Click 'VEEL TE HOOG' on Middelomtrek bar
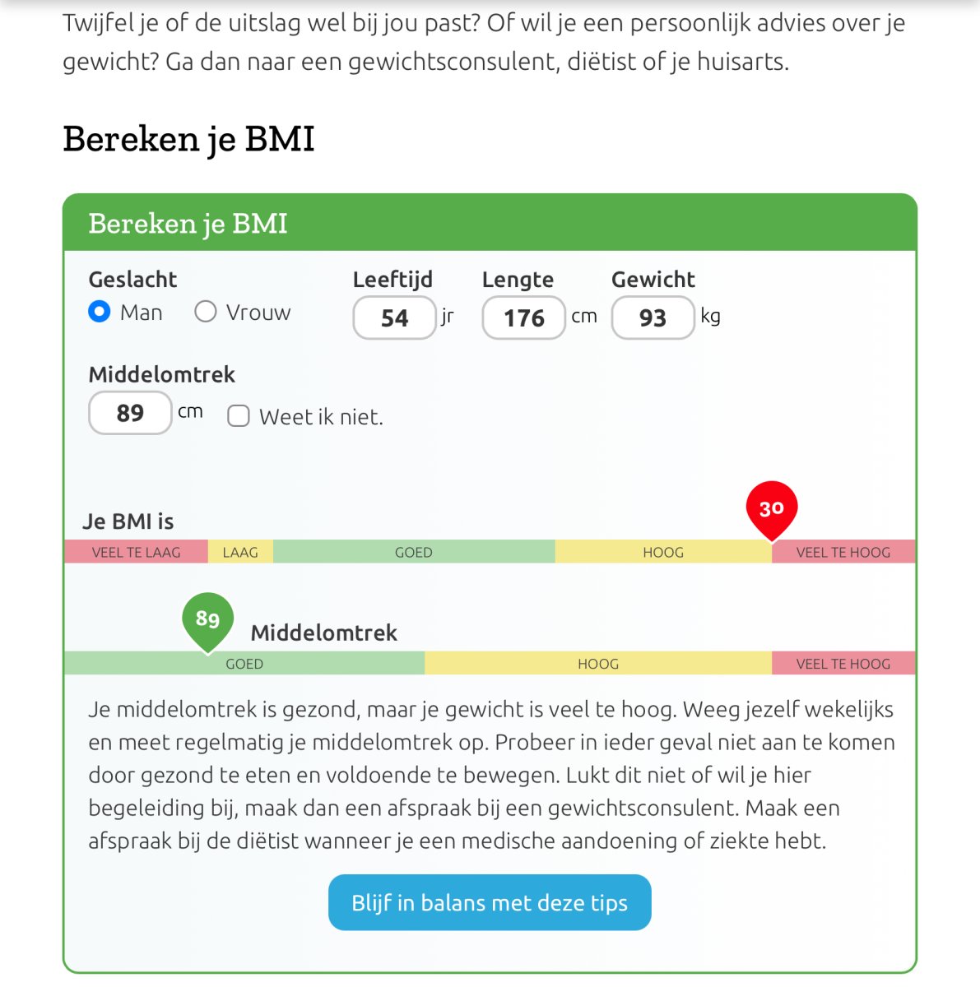980x987 pixels. pos(843,664)
